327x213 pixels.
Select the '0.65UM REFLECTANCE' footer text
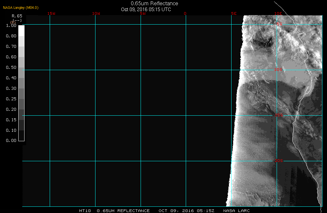pyautogui.click(x=123, y=211)
